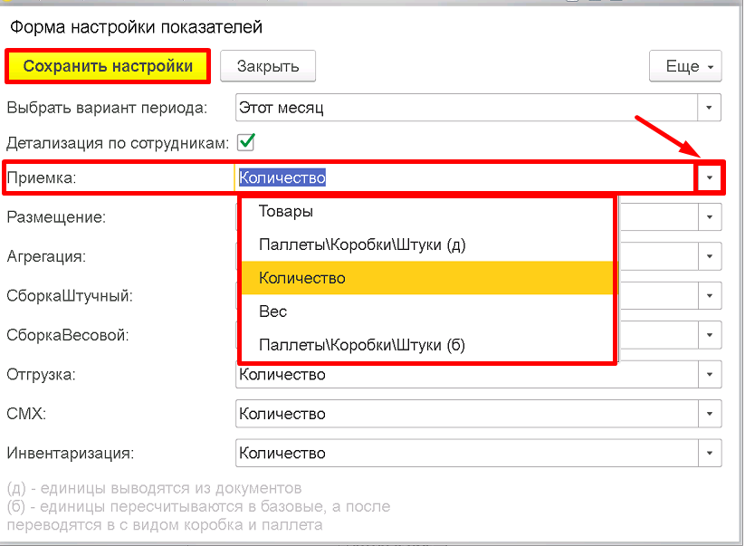Expand the Агрегация dropdown arrow
The width and height of the screenshot is (745, 546).
[x=710, y=256]
